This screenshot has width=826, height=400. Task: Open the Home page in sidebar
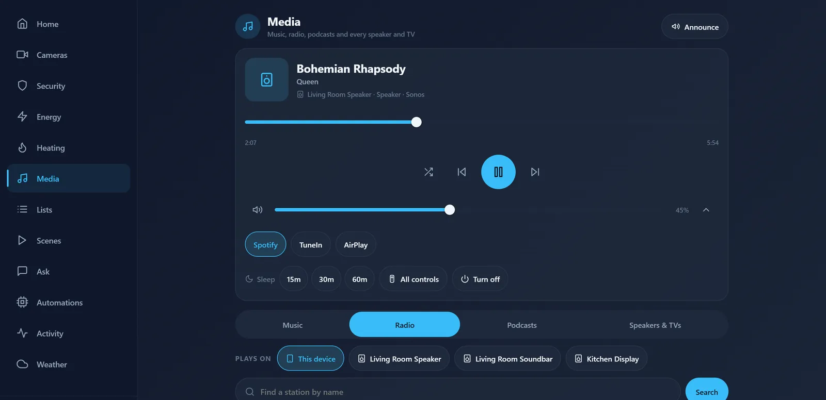(69, 24)
